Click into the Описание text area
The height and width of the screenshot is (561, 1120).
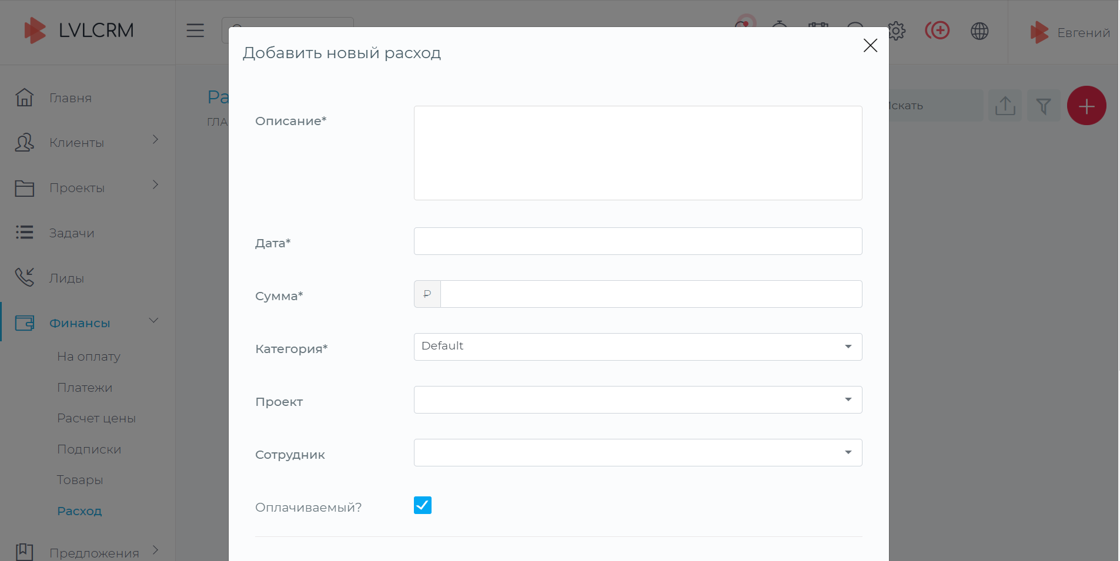(637, 153)
